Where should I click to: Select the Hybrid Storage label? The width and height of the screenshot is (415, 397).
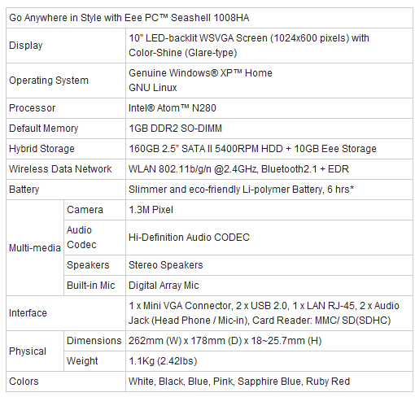tap(41, 149)
